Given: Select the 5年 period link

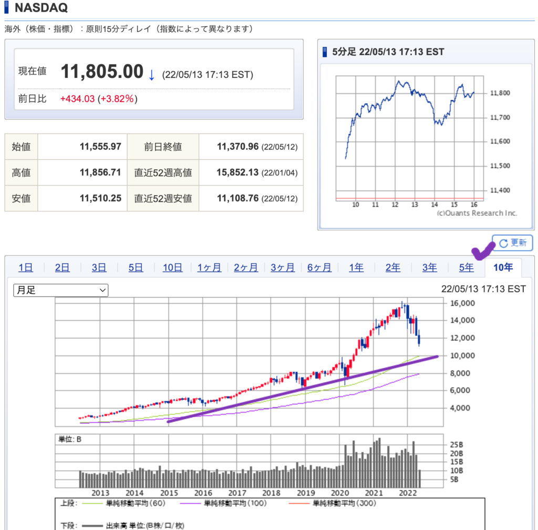Looking at the screenshot, I should [467, 268].
